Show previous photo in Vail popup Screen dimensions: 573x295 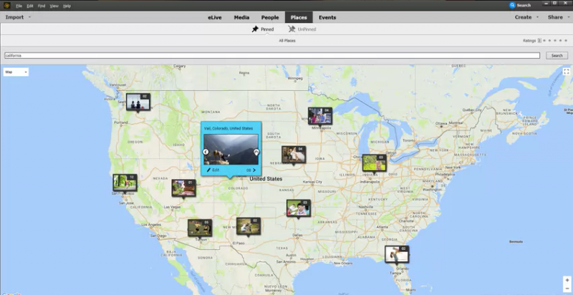click(206, 152)
